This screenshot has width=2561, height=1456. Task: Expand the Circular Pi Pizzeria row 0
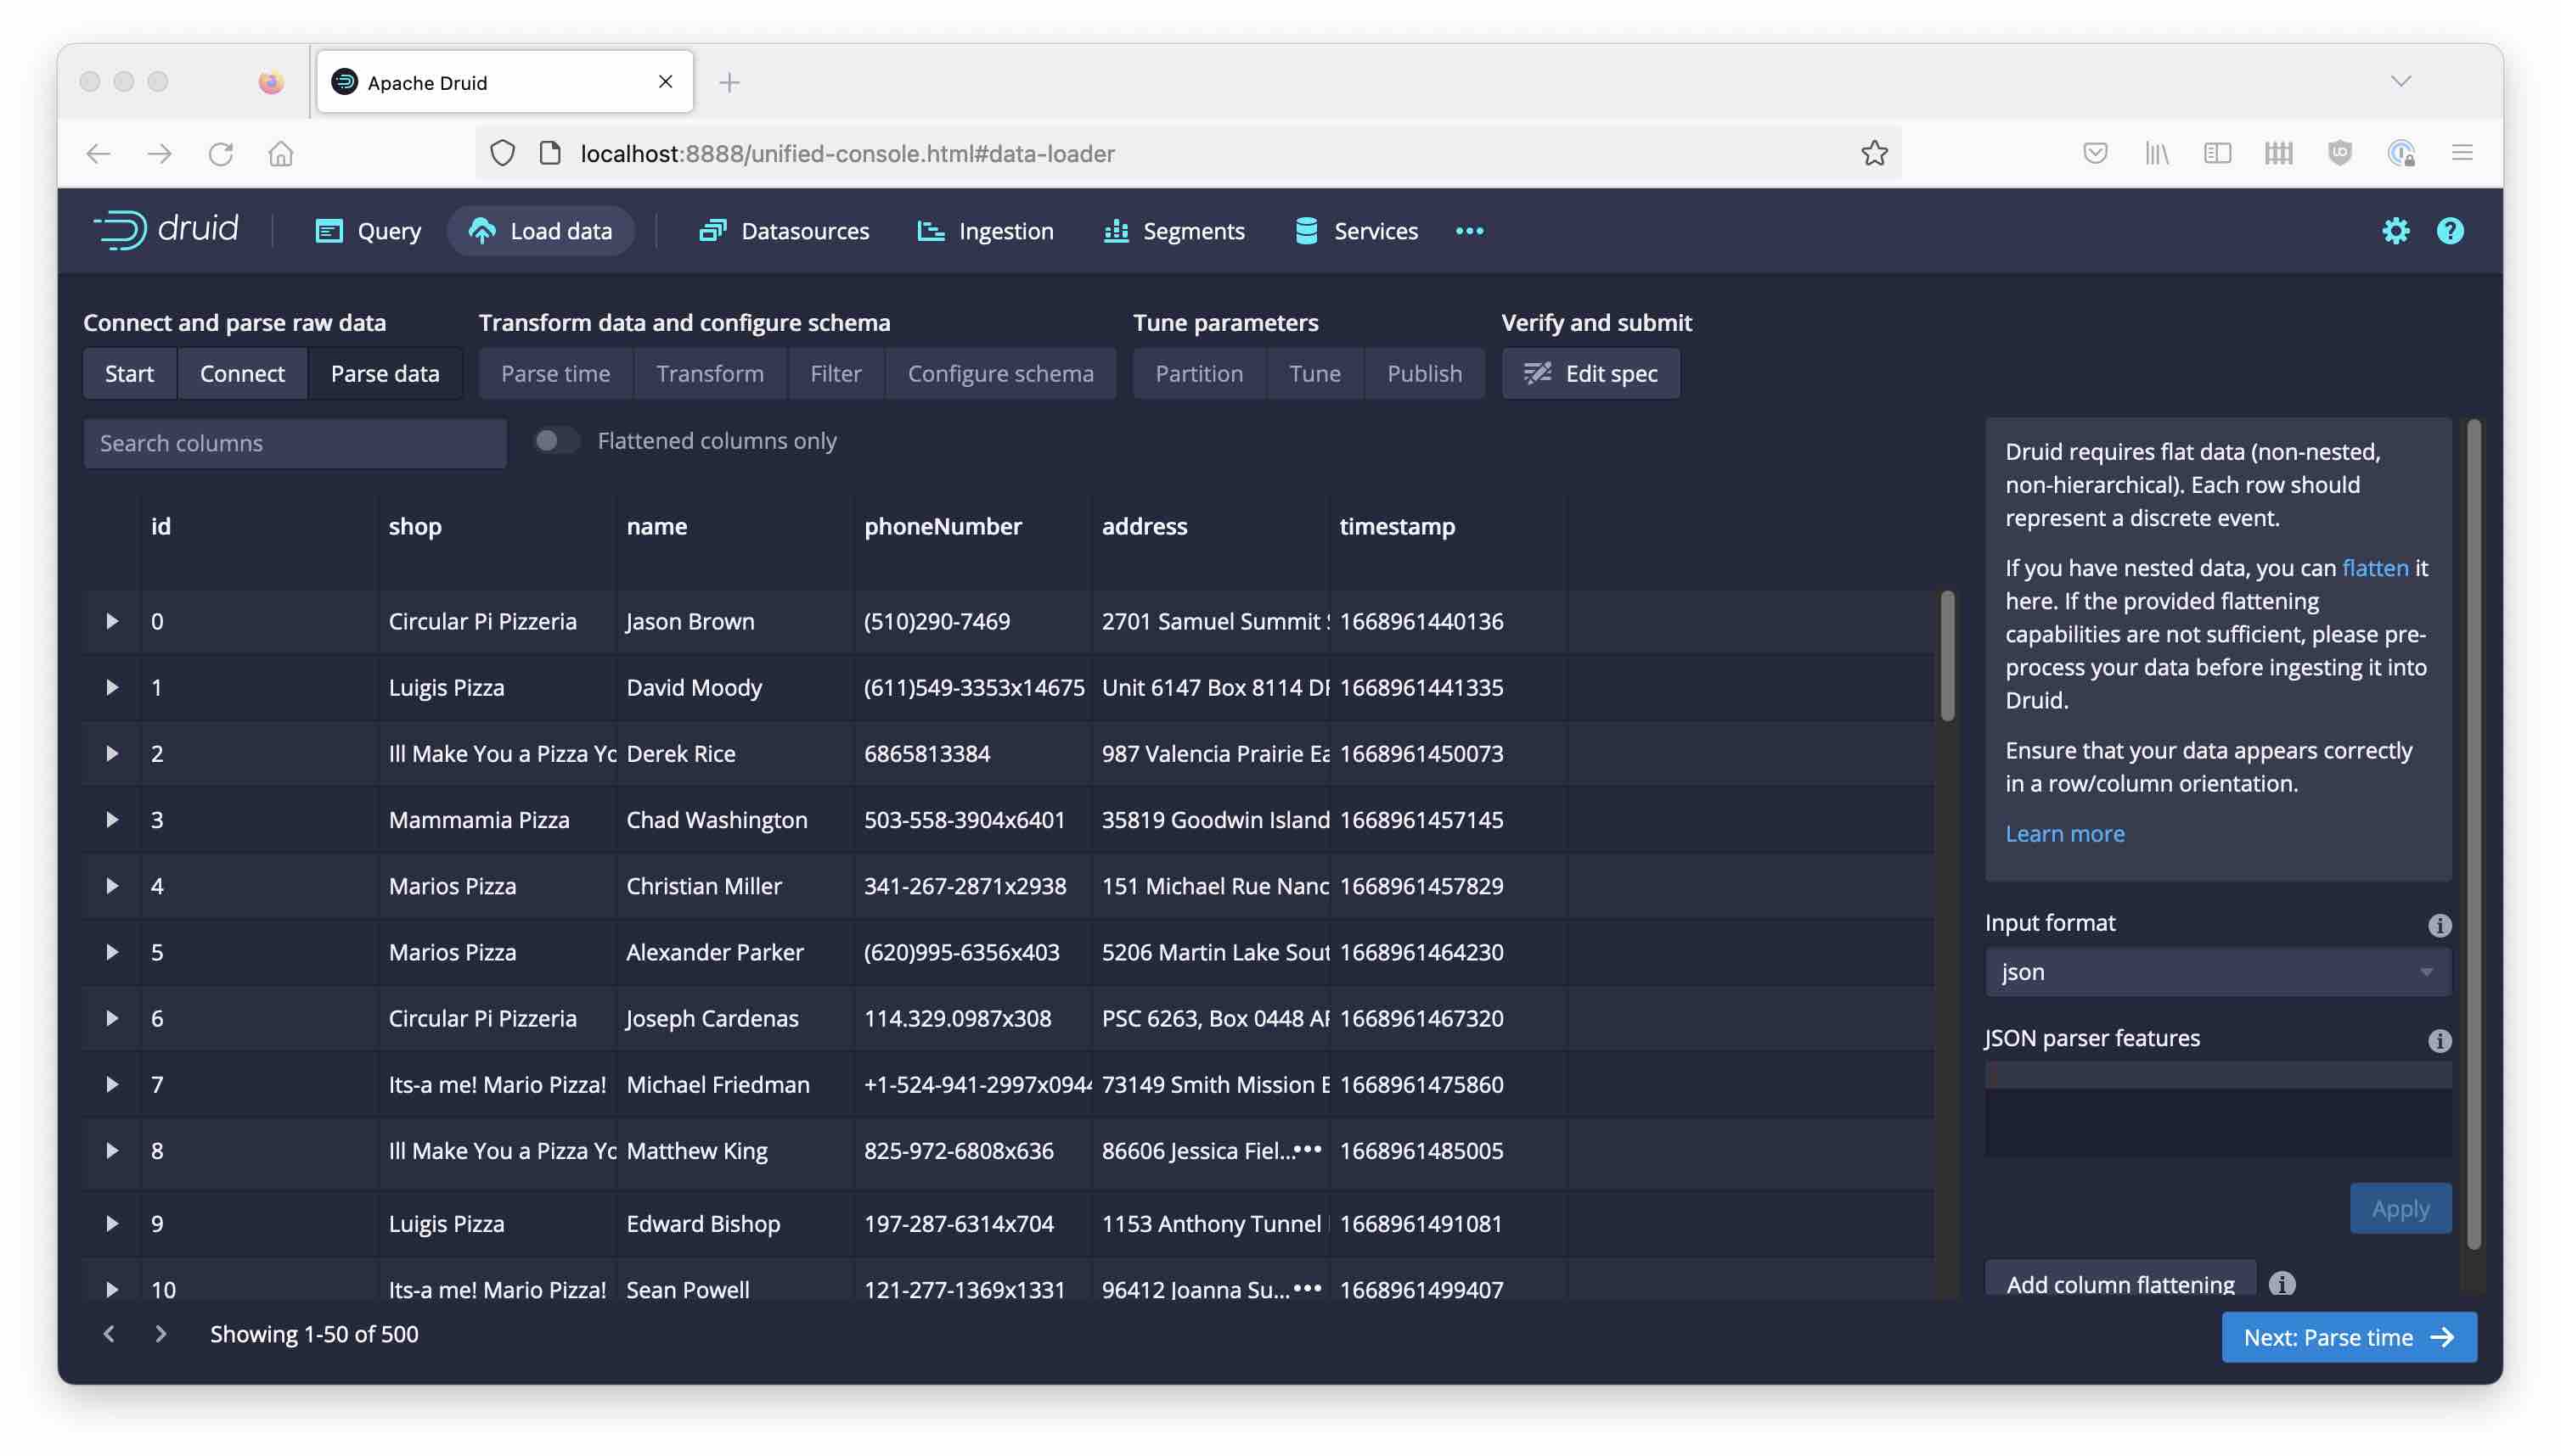coord(111,620)
